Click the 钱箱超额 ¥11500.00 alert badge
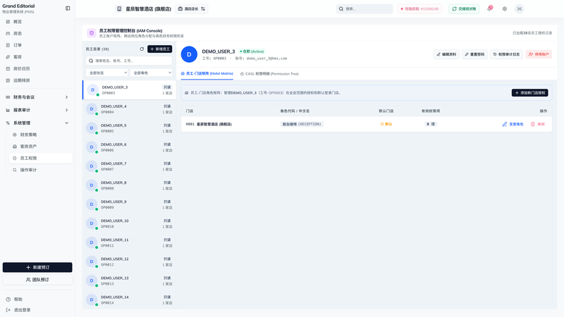 click(419, 8)
